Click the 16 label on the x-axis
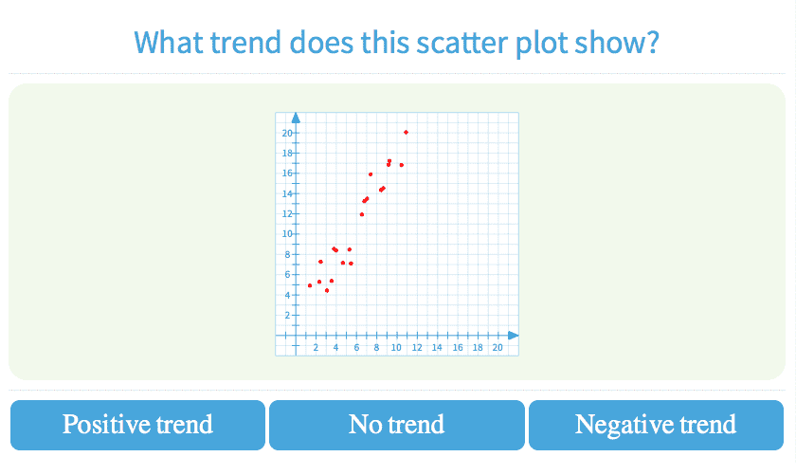This screenshot has width=796, height=475. pyautogui.click(x=458, y=347)
